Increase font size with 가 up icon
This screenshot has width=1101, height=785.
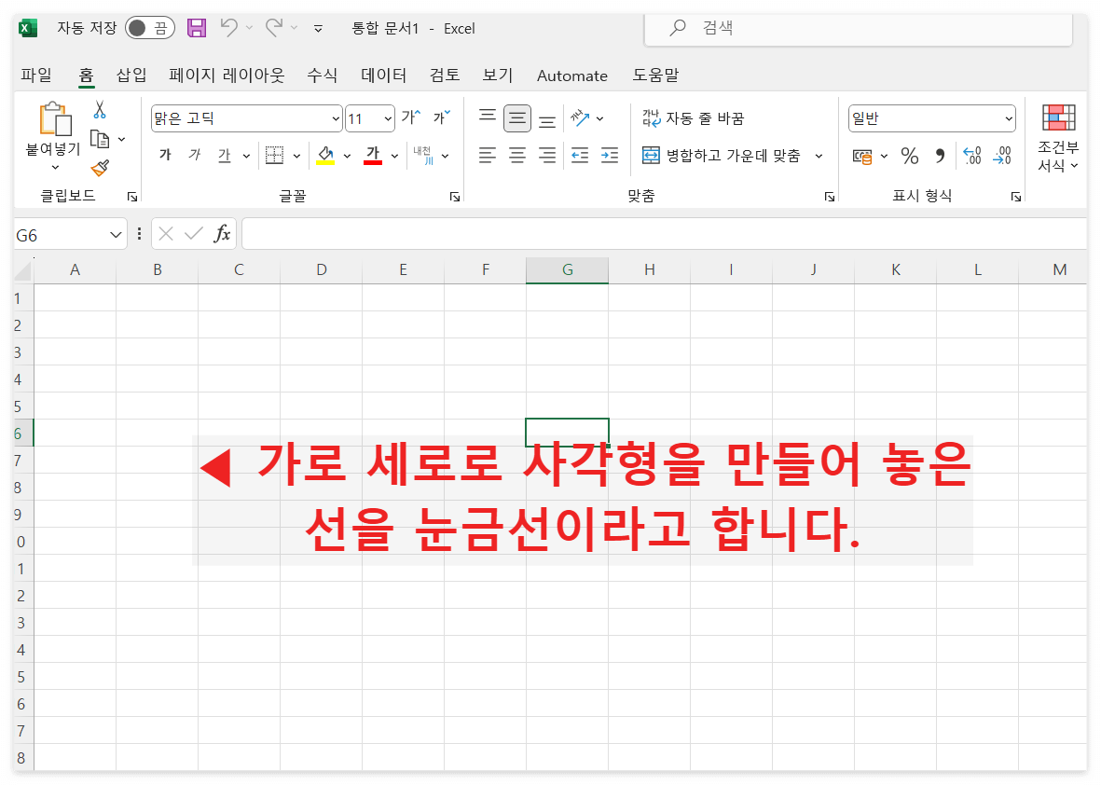411,117
